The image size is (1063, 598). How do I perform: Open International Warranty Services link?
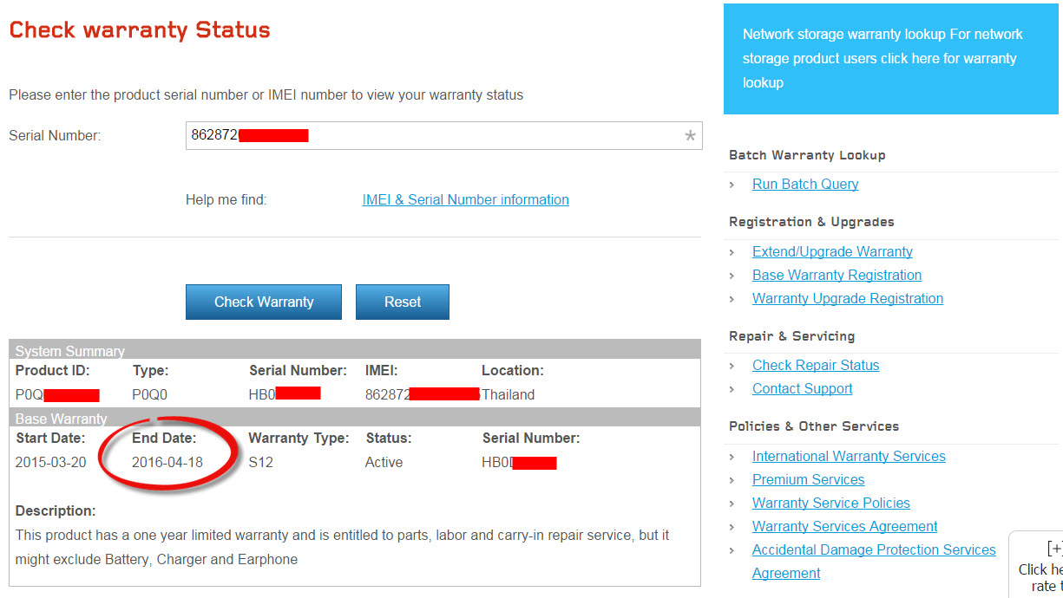pyautogui.click(x=849, y=456)
